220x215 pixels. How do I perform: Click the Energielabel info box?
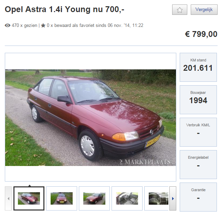(x=198, y=165)
